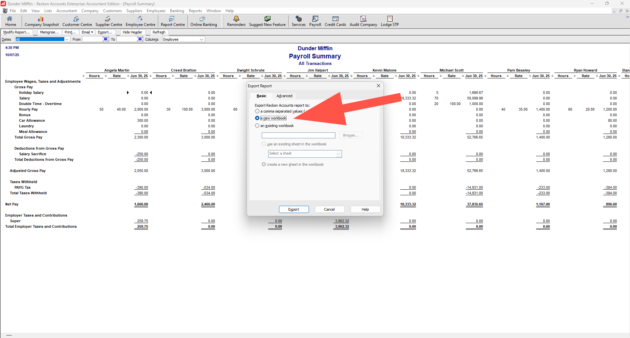
Task: Open the Lists menu
Action: tap(48, 11)
